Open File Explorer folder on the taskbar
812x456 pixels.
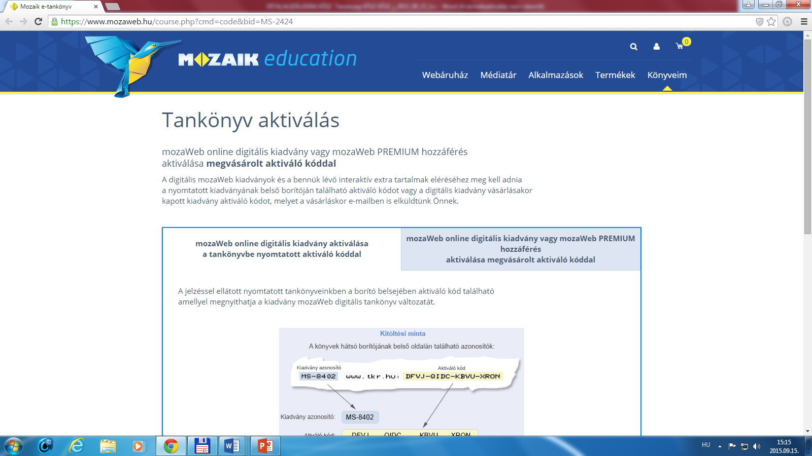108,446
